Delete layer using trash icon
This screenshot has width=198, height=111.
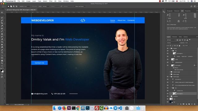[x=195, y=104]
